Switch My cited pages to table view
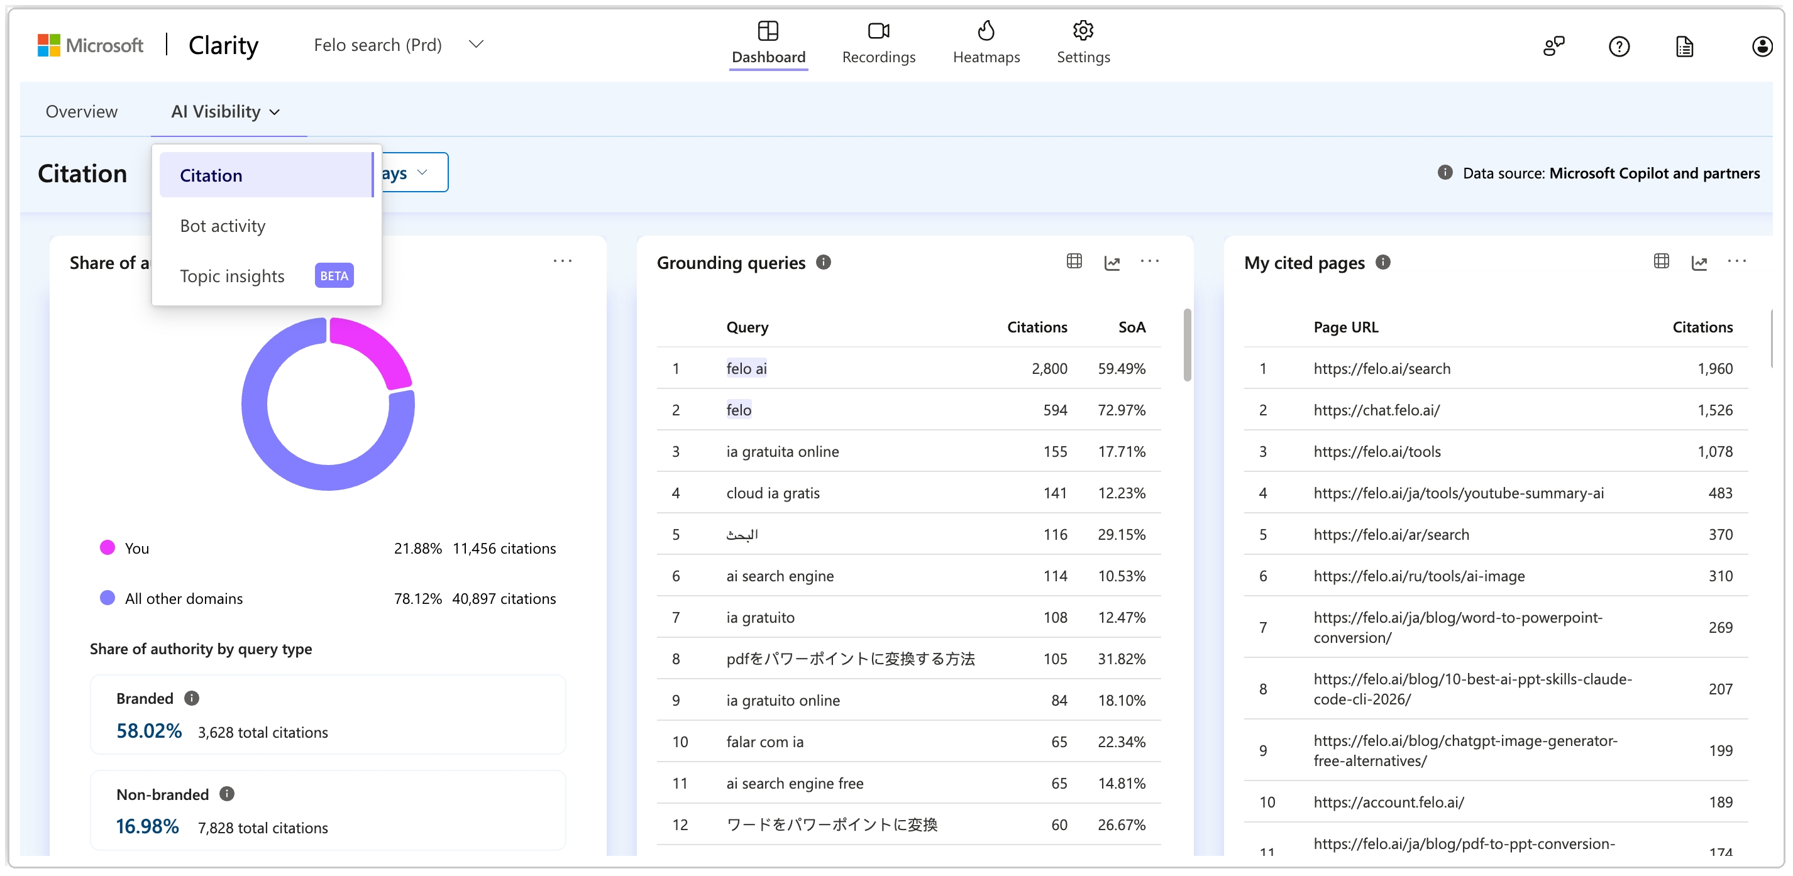1793x876 pixels. [x=1662, y=261]
